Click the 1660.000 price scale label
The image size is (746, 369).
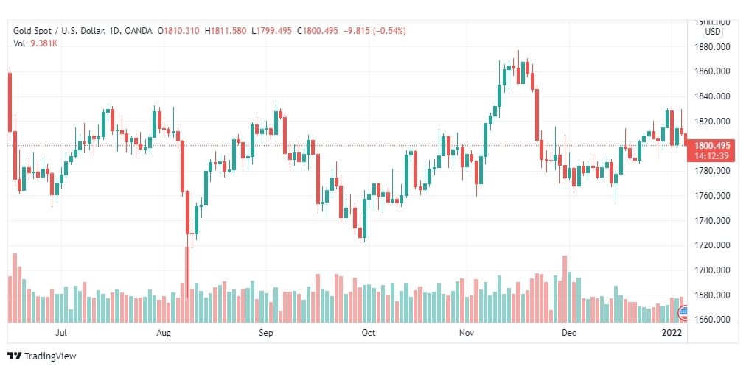712,319
